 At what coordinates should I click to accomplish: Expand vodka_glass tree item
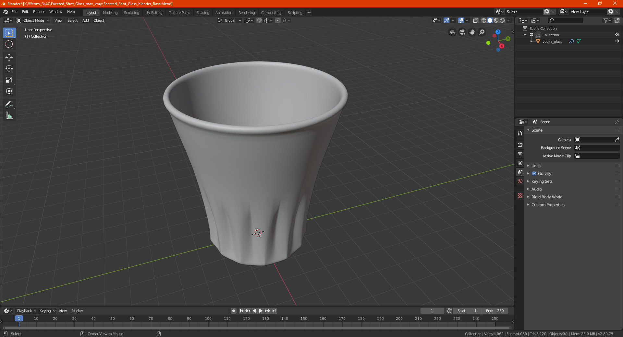pos(531,41)
